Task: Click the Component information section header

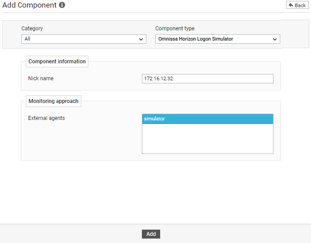Action: [57, 62]
